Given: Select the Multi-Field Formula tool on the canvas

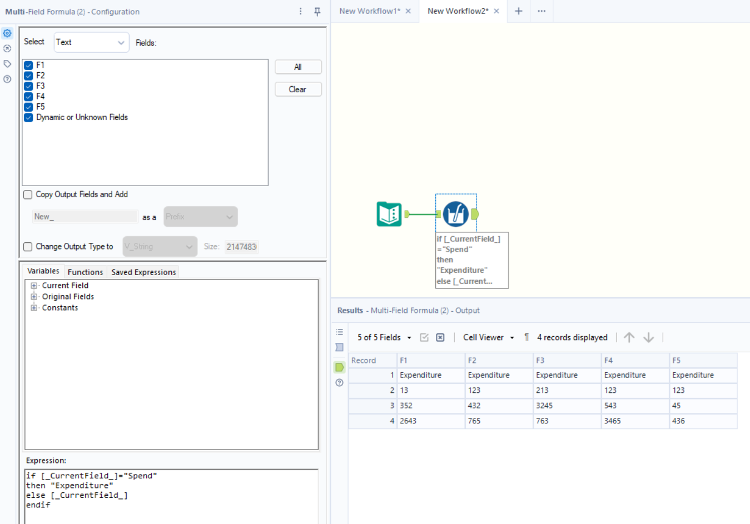Looking at the screenshot, I should (x=455, y=213).
